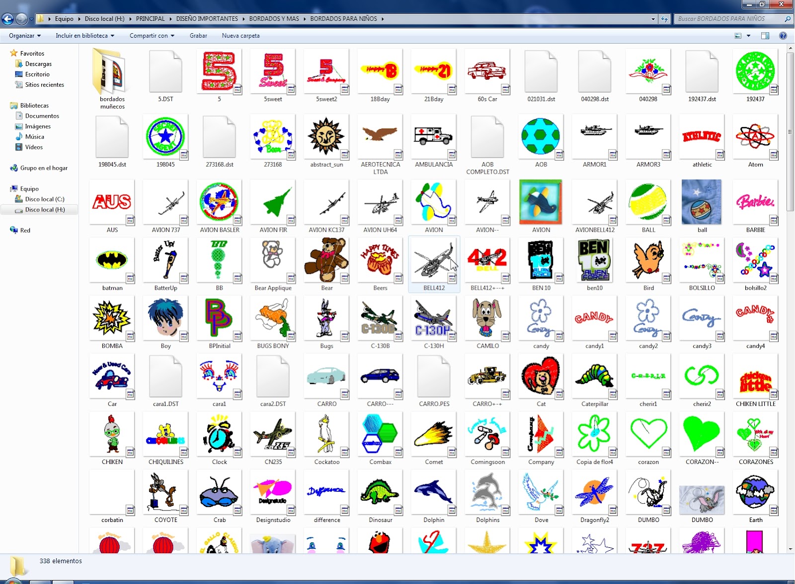Select the BOMBA explosion design file
The height and width of the screenshot is (584, 795).
click(112, 319)
